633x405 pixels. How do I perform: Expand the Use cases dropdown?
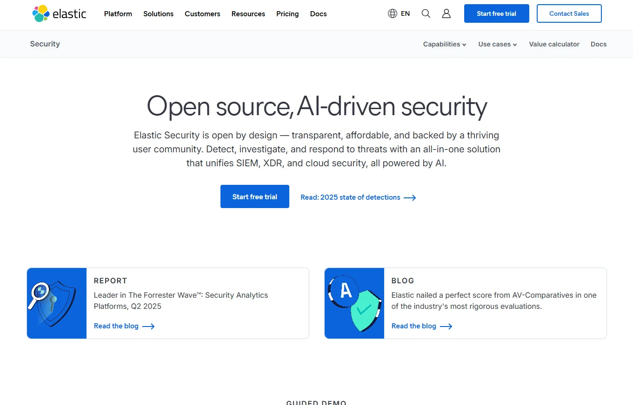tap(498, 44)
